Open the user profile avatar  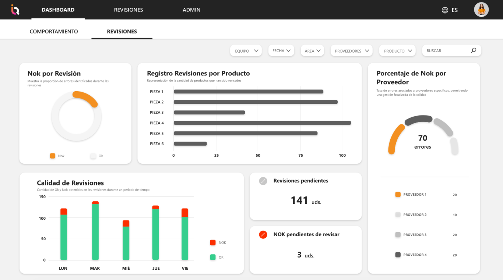pyautogui.click(x=481, y=10)
